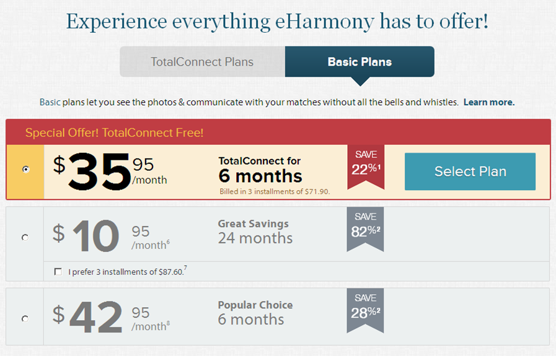Click the 'Special Offer! TotalConnect Free!' banner

coord(115,132)
